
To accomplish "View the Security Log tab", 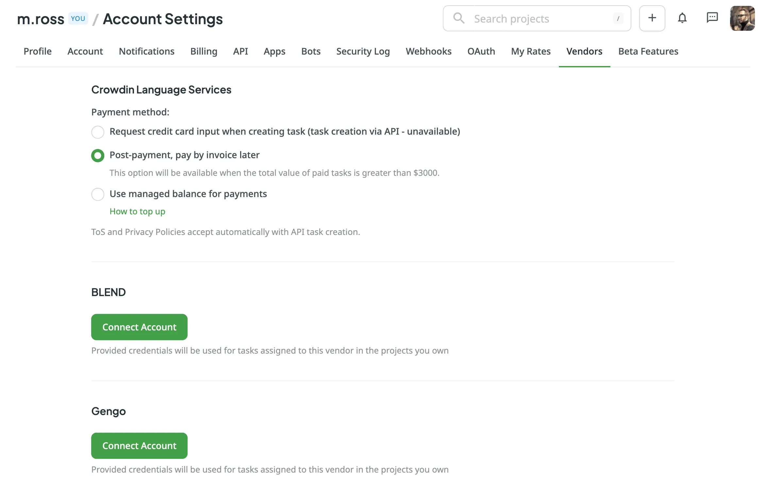I will pyautogui.click(x=363, y=51).
